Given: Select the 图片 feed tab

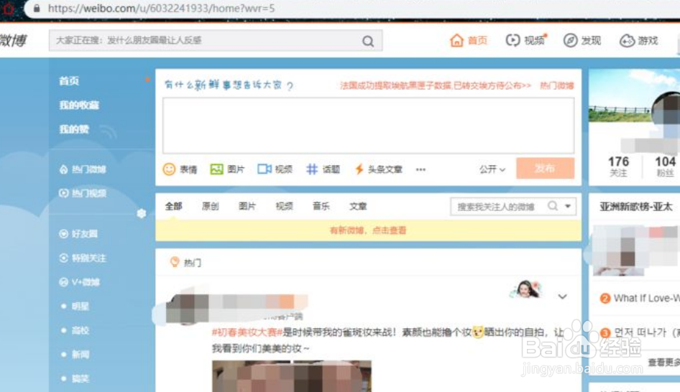Looking at the screenshot, I should coord(247,206).
